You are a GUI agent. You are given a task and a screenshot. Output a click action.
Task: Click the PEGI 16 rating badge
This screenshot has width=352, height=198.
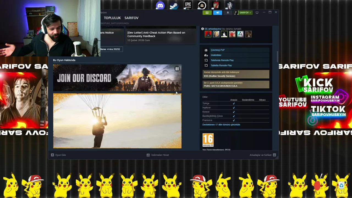coord(208,140)
